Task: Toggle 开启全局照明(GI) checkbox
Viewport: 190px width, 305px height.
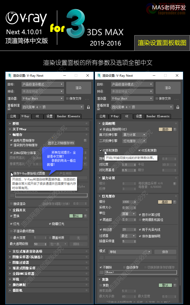Action: pyautogui.click(x=101, y=129)
